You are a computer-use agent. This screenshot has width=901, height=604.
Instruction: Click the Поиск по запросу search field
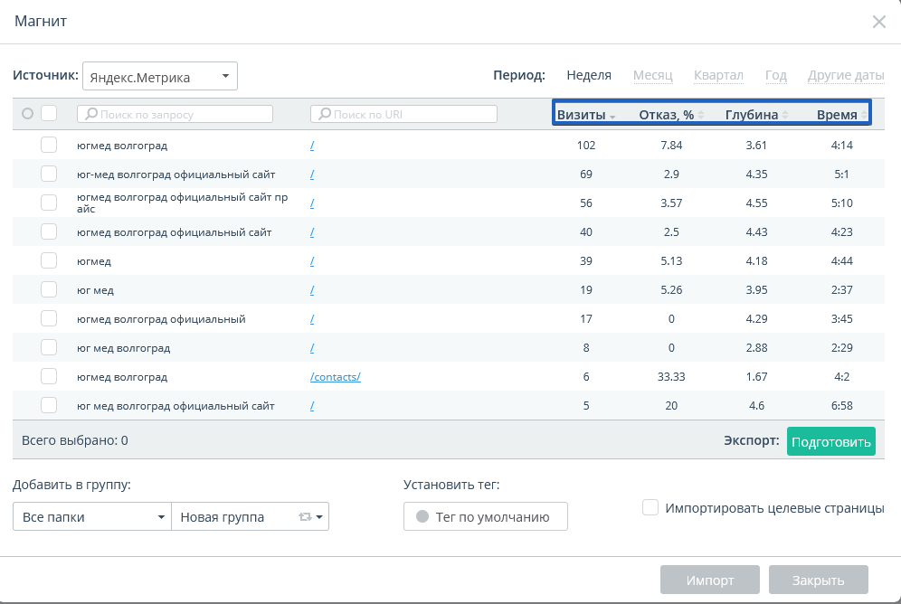[x=175, y=115]
